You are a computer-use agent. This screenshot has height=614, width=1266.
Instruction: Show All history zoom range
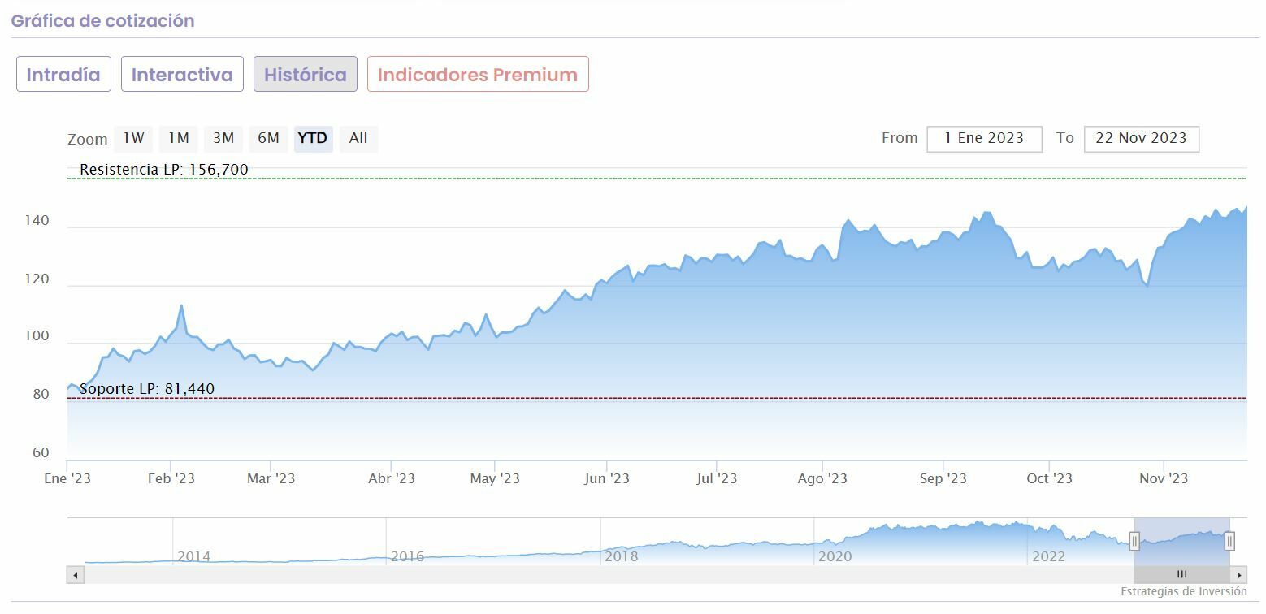(x=358, y=138)
